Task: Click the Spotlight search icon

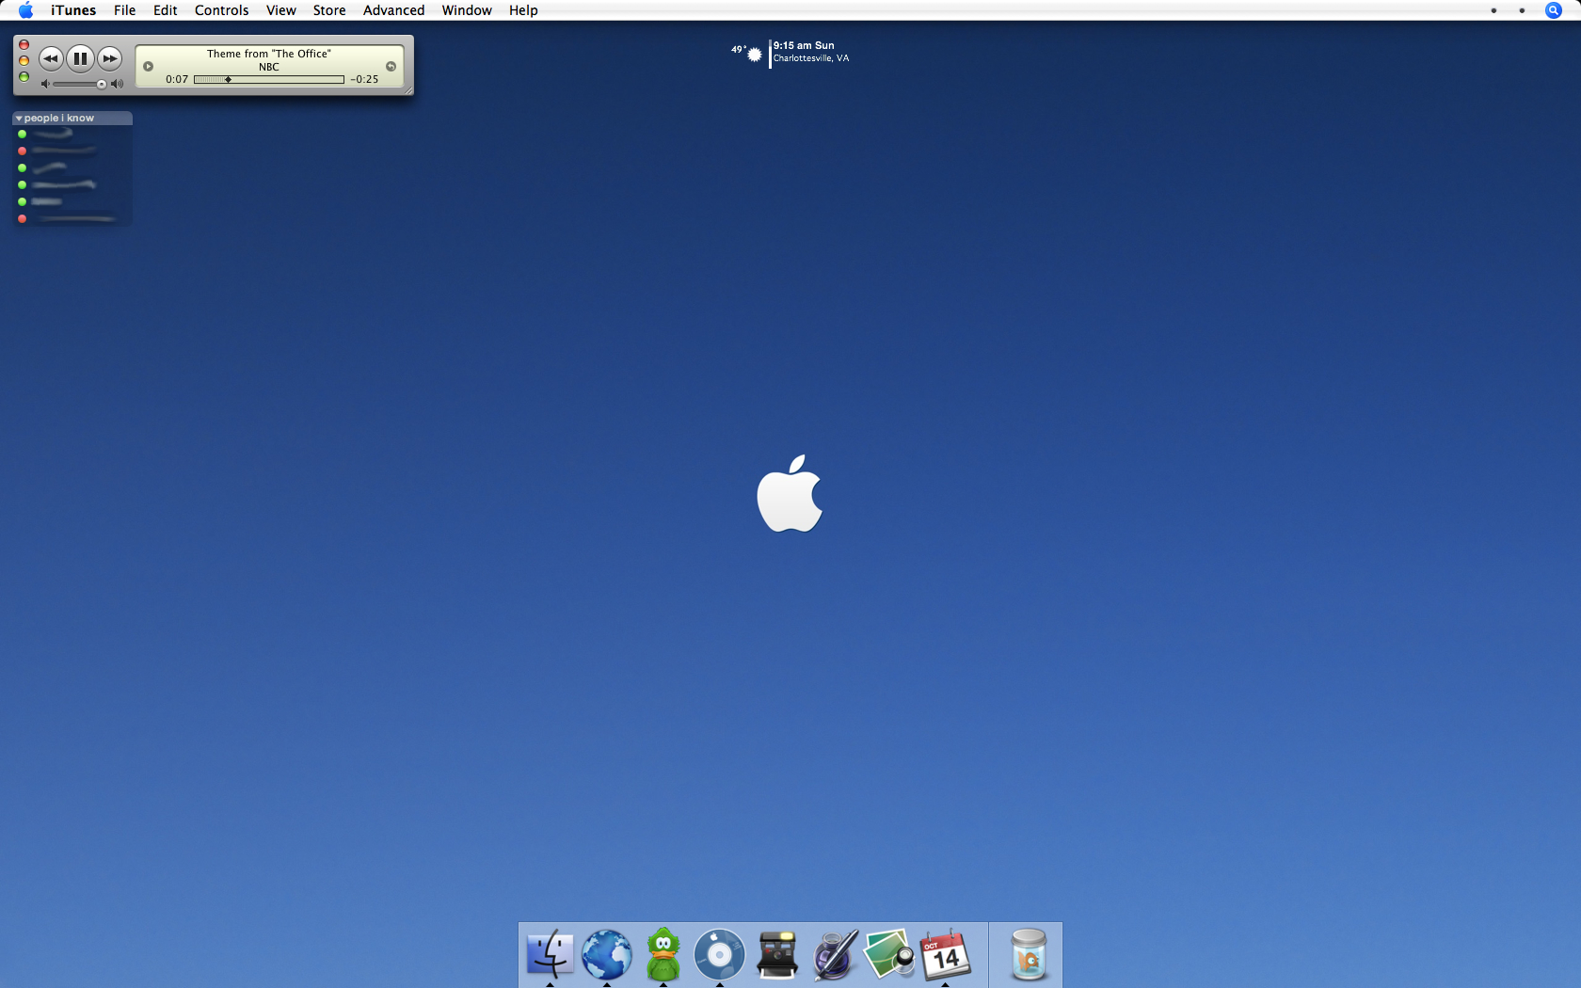Action: click(1554, 10)
